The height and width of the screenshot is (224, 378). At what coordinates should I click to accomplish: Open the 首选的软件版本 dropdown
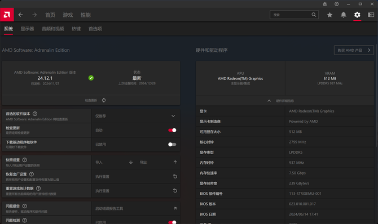tap(135, 116)
